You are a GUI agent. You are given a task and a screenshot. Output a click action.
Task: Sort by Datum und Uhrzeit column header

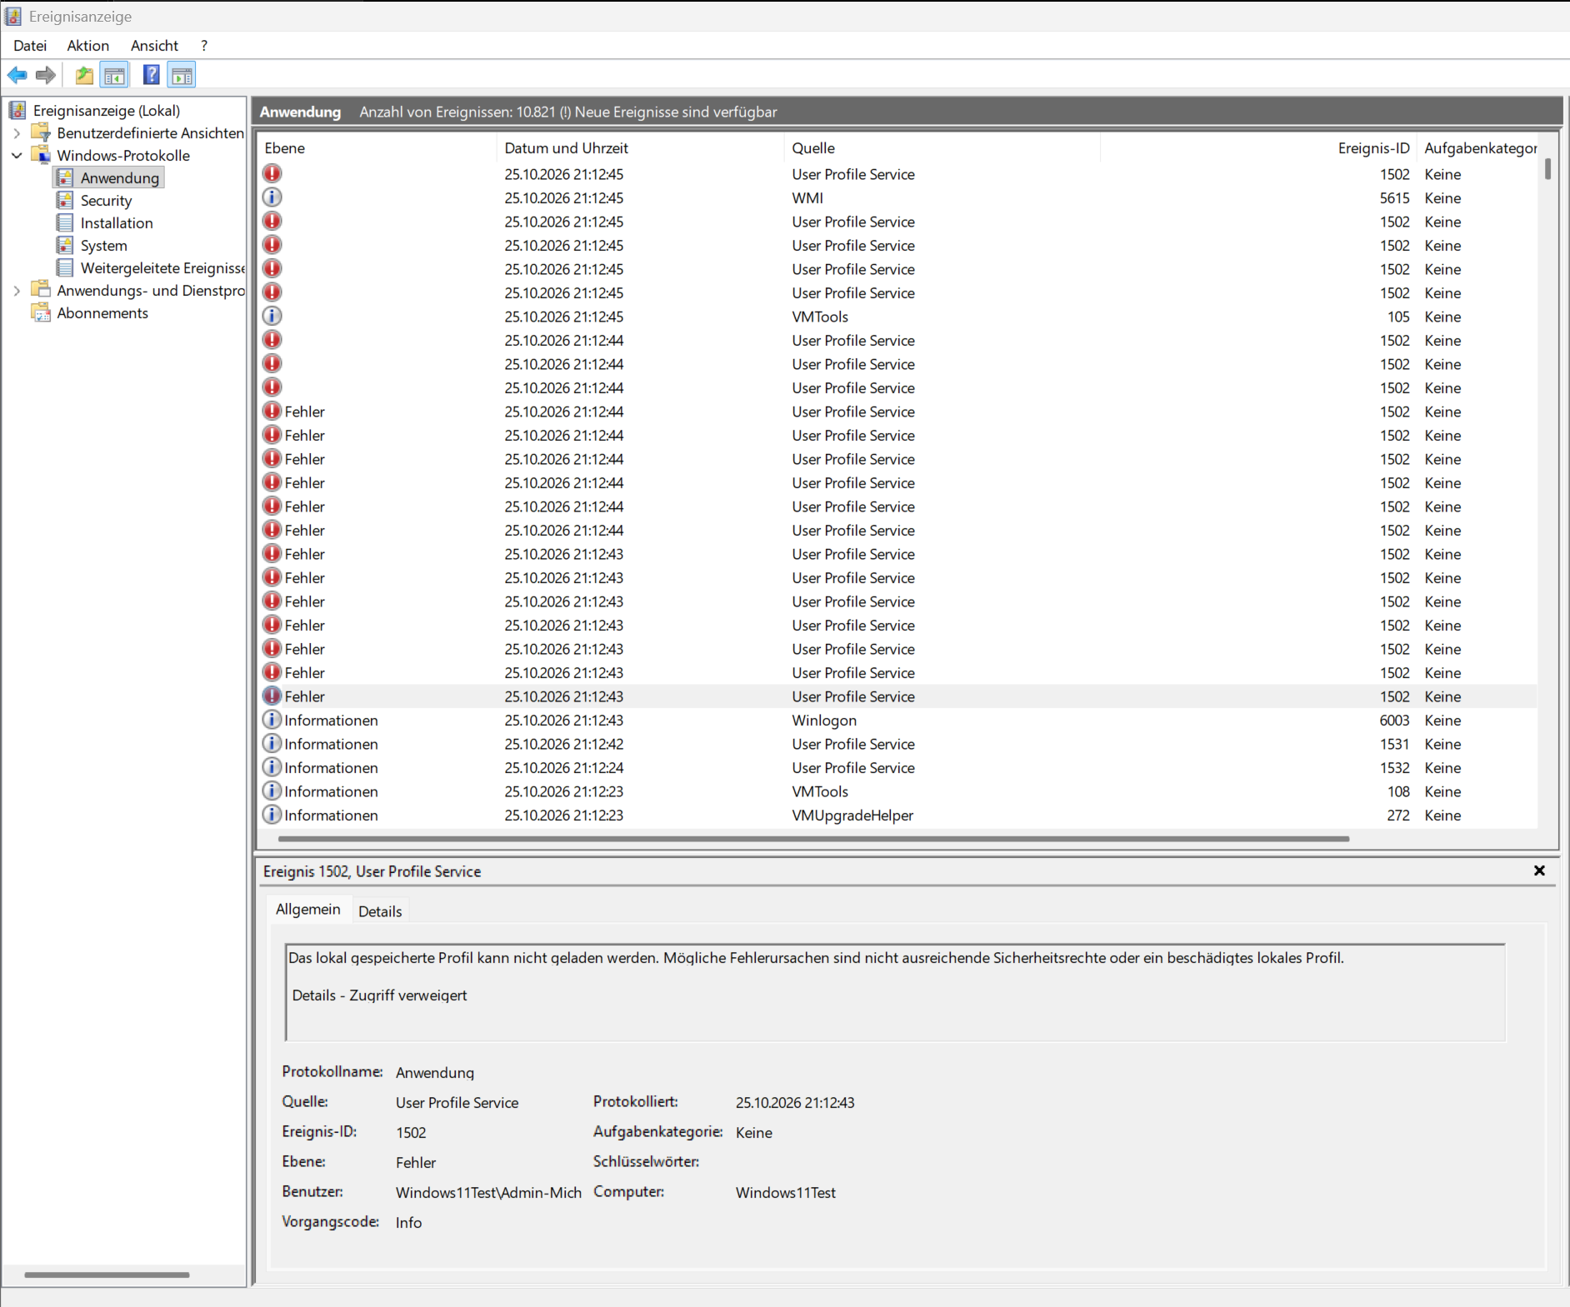tap(567, 148)
